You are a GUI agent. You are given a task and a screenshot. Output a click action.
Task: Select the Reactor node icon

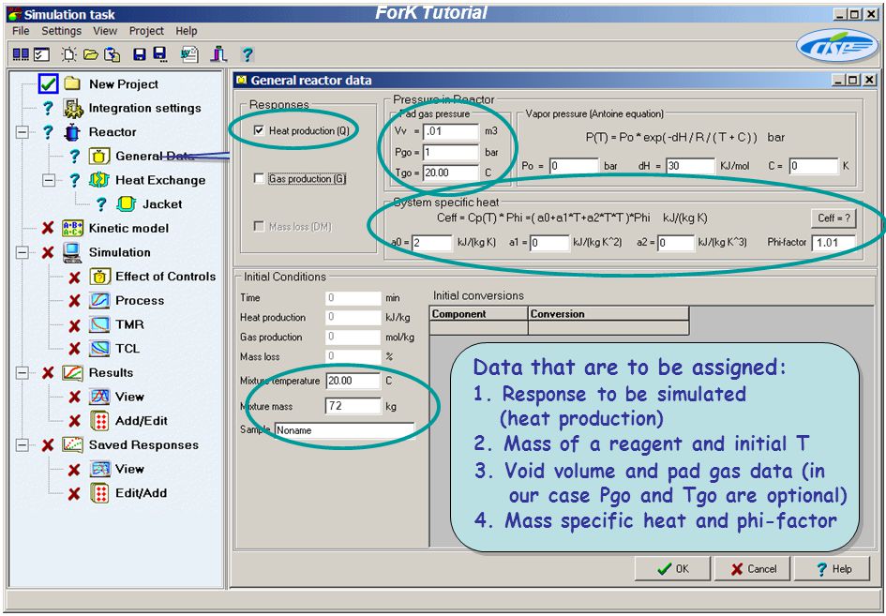(72, 132)
